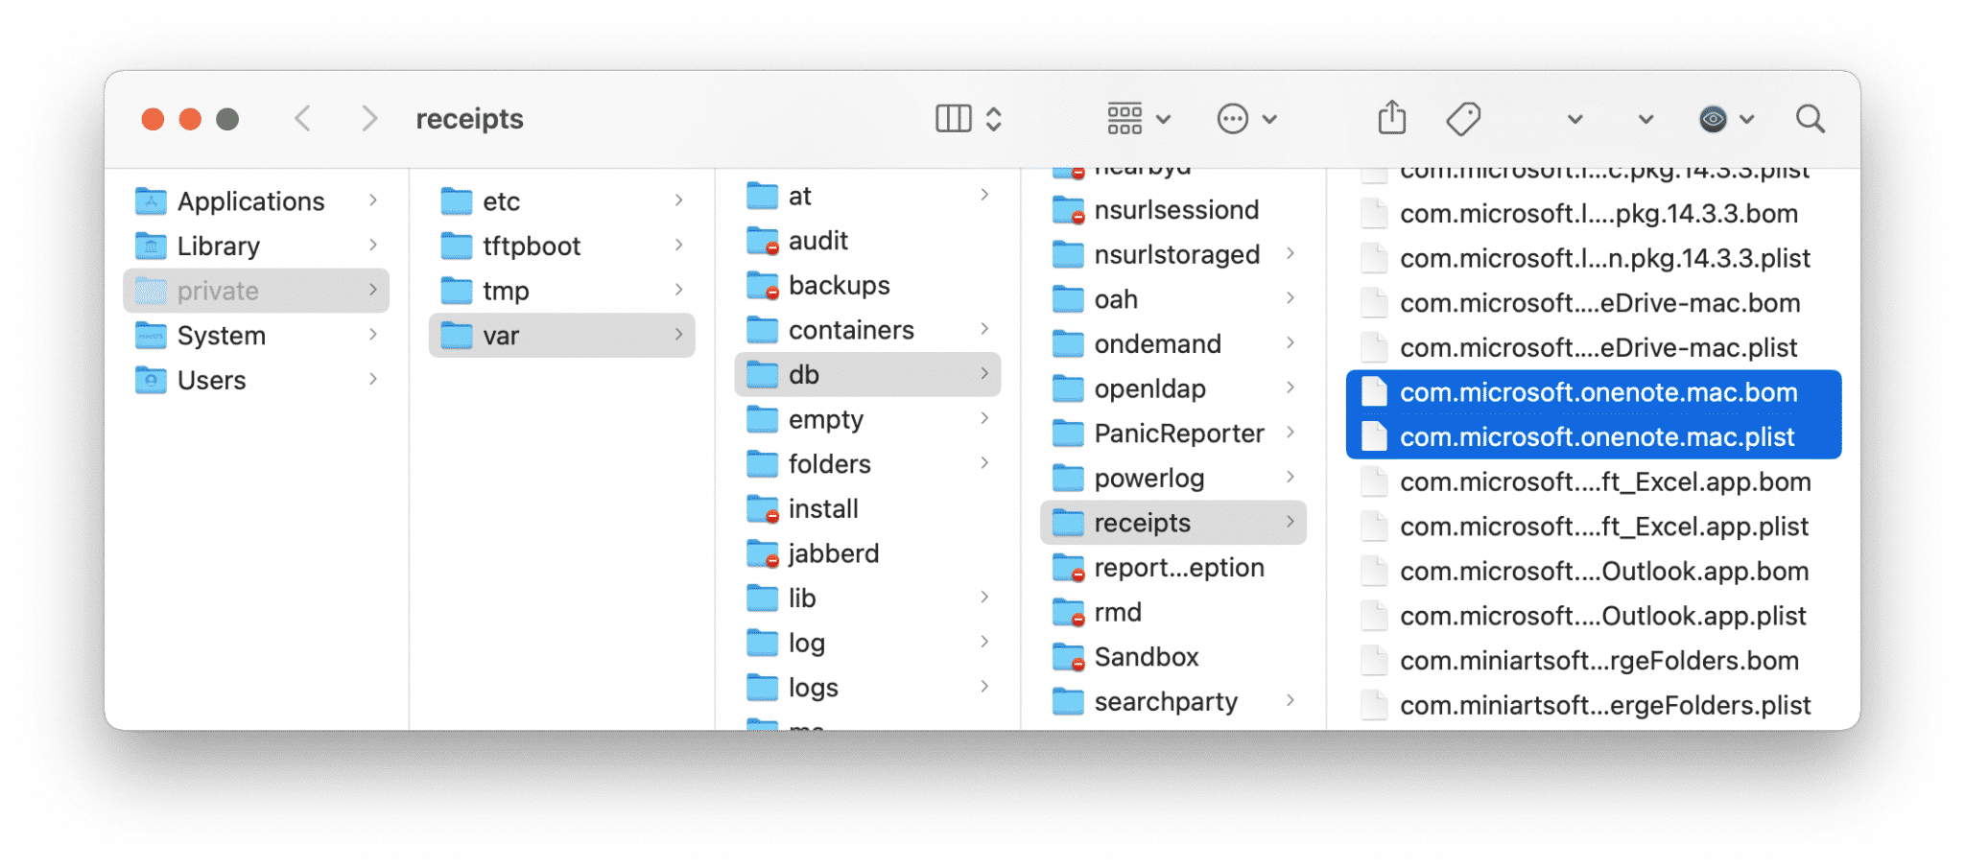
Task: Select the Applications folder icon
Action: click(x=151, y=201)
